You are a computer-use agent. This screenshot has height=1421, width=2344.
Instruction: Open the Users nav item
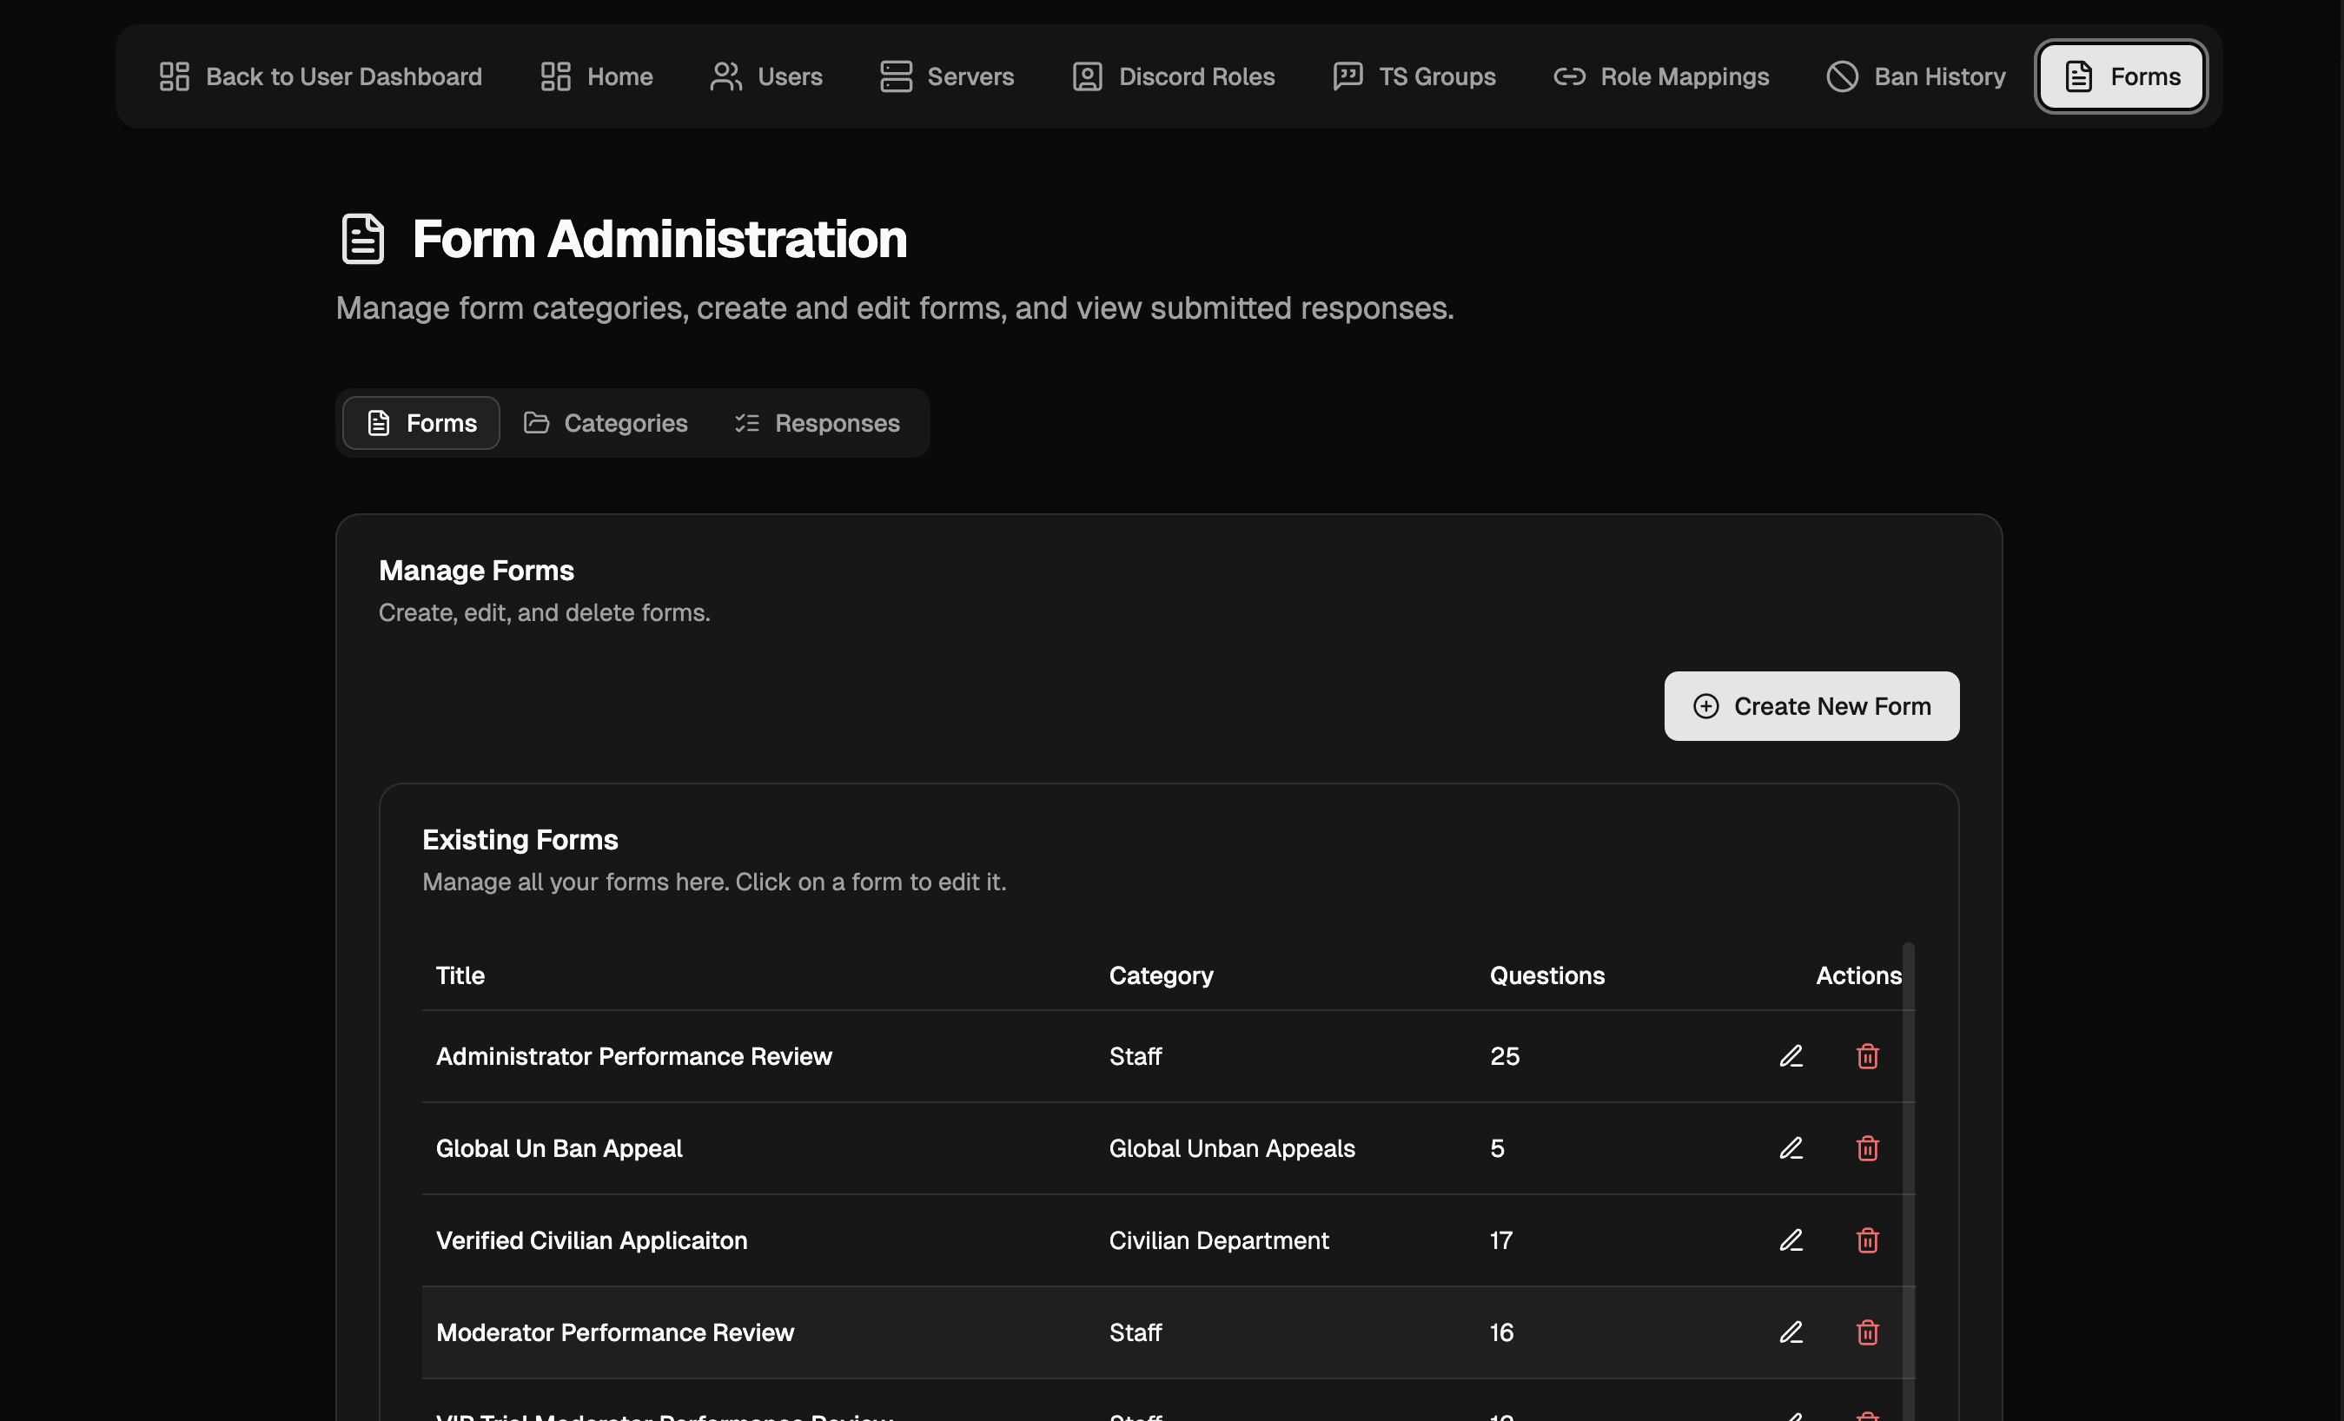click(x=765, y=76)
